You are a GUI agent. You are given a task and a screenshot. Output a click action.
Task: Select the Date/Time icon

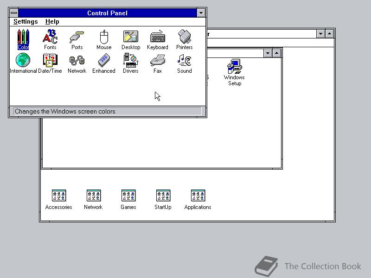click(x=50, y=63)
